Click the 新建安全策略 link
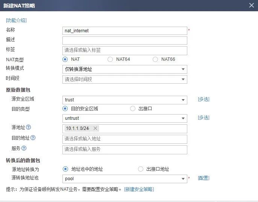The height and width of the screenshot is (202, 258). tap(139, 189)
